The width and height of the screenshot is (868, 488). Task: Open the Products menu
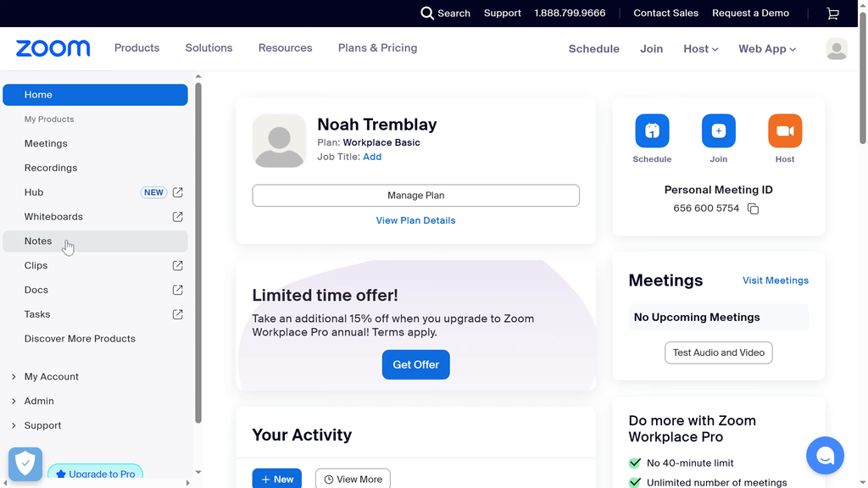coord(136,48)
